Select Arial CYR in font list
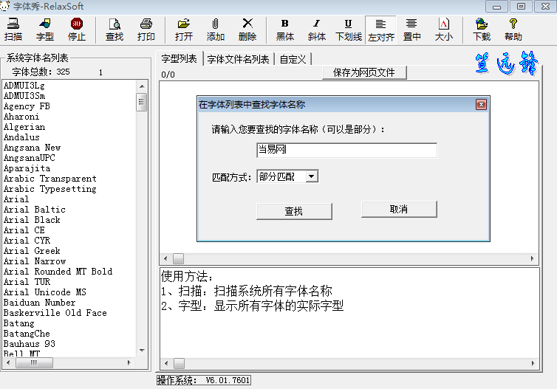The image size is (557, 389). [27, 241]
